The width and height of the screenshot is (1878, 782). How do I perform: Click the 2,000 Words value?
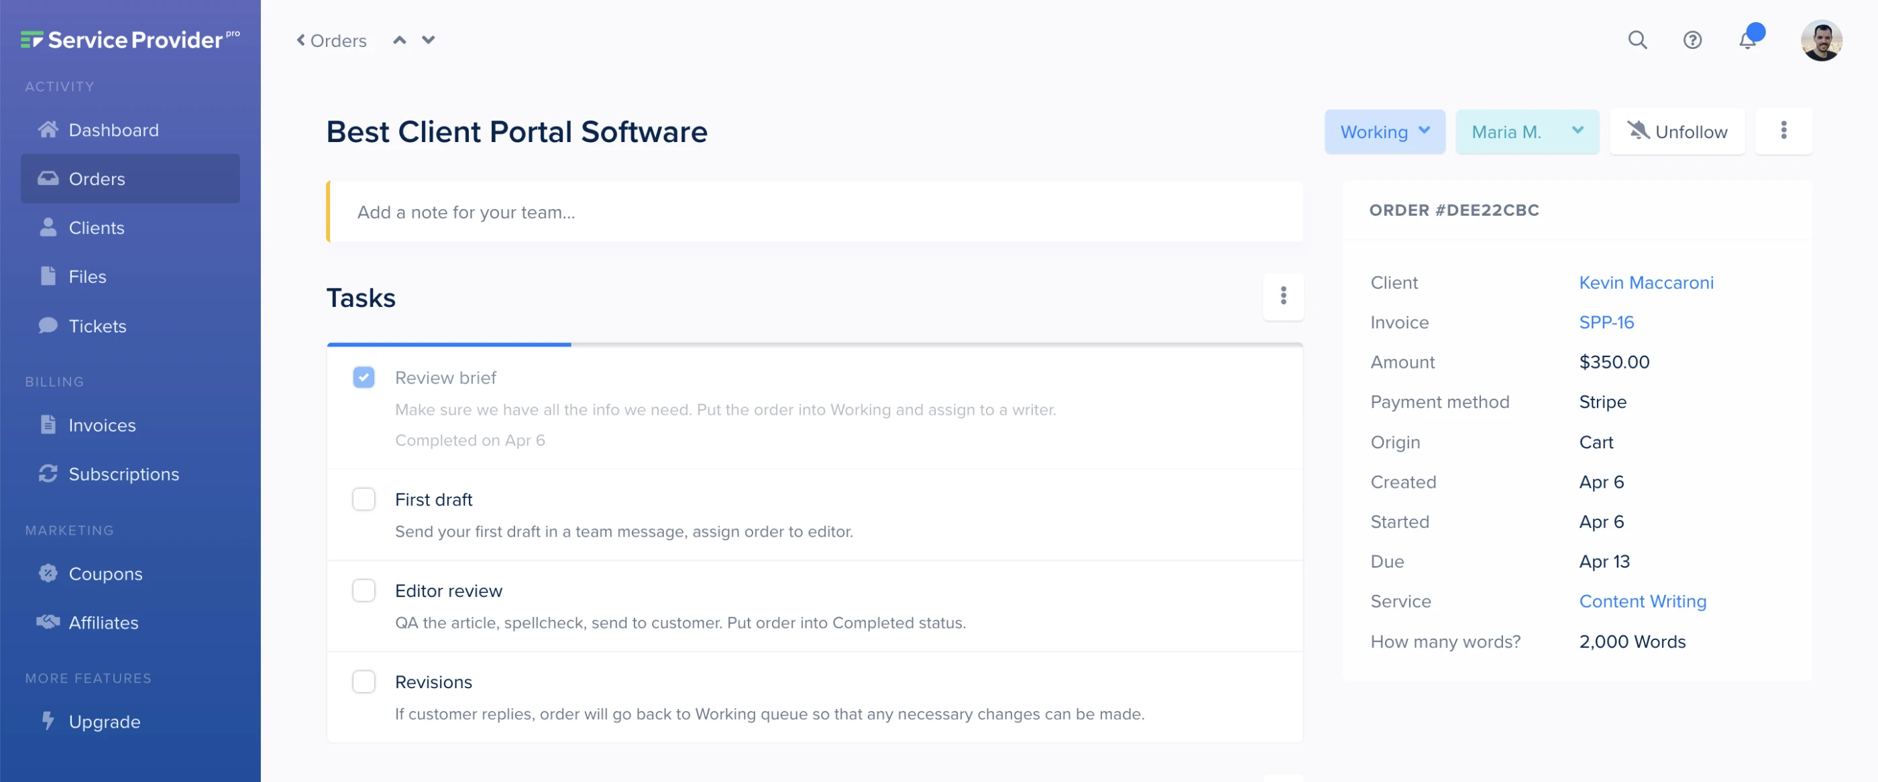[1632, 641]
